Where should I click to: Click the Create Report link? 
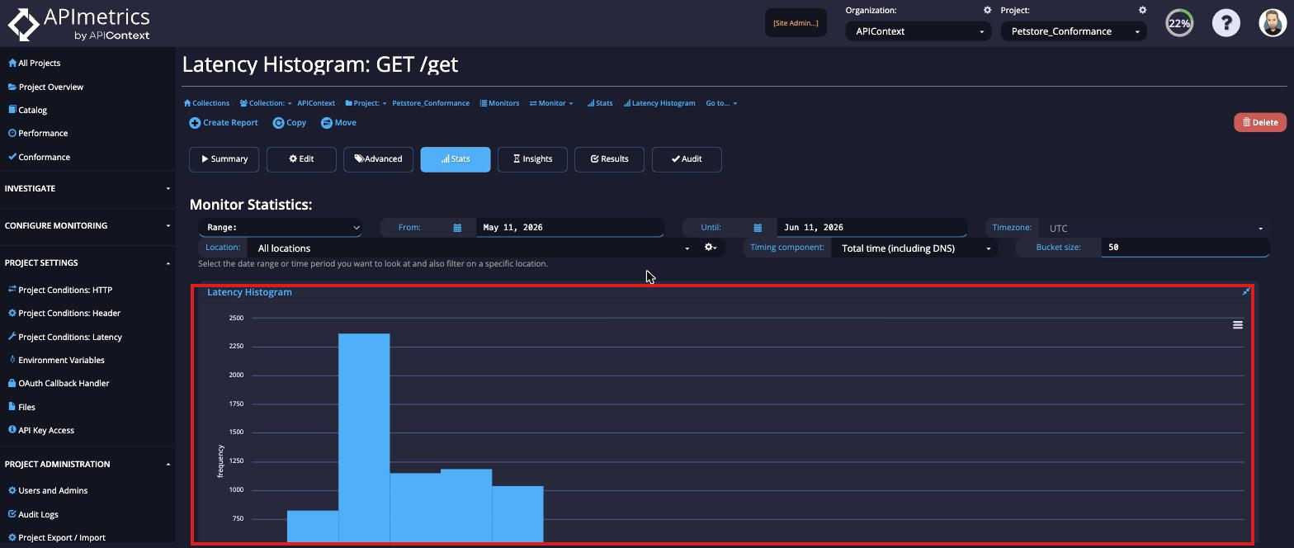224,123
